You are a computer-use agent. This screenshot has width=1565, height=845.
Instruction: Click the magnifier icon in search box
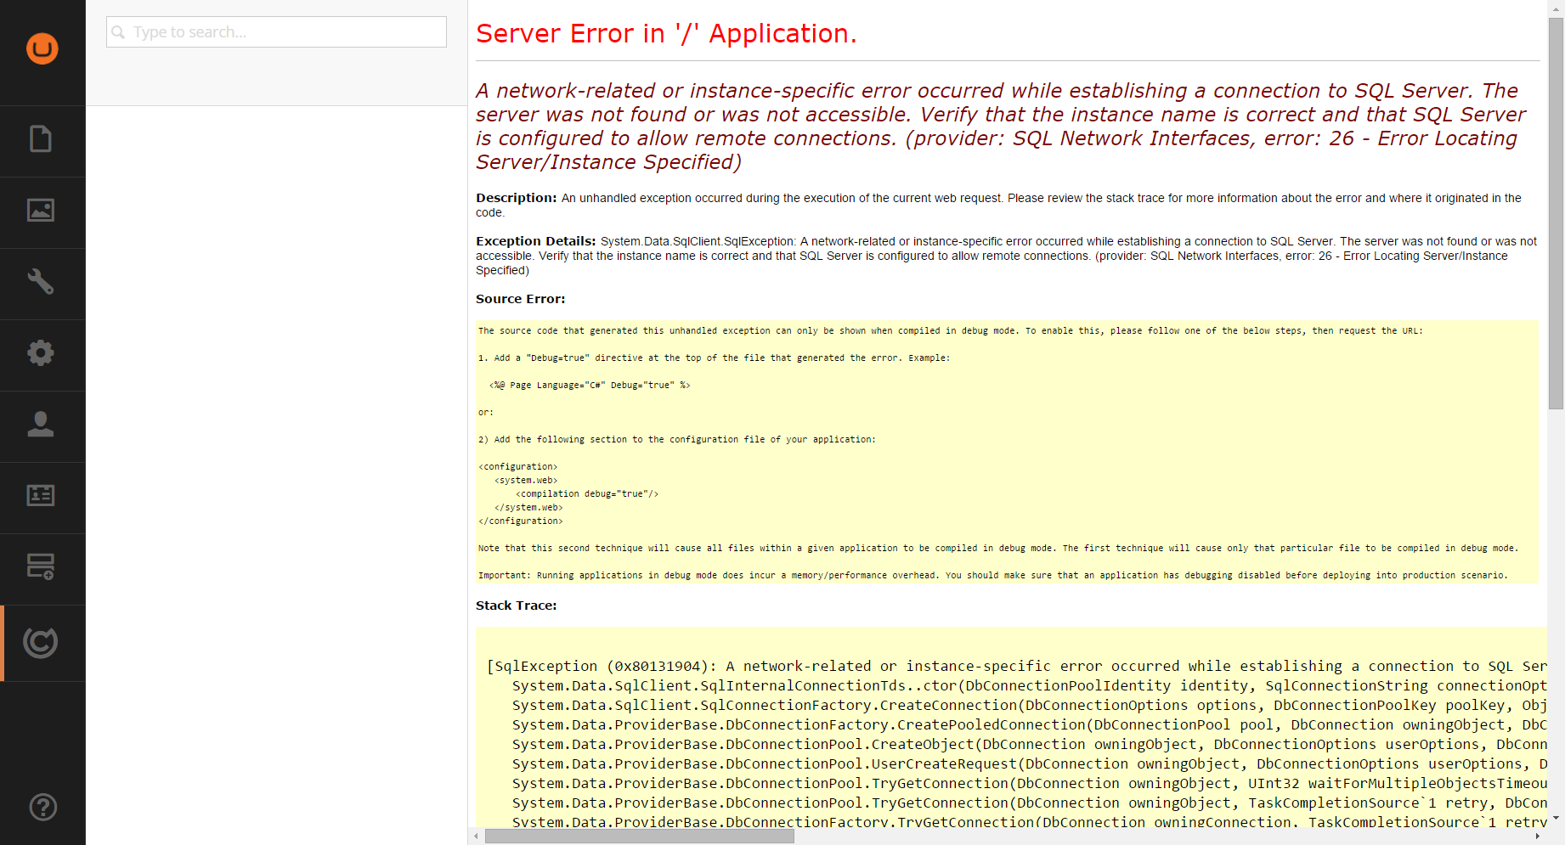(x=119, y=32)
